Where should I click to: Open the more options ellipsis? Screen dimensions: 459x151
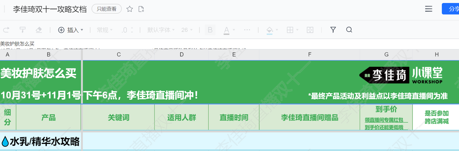pos(247,30)
